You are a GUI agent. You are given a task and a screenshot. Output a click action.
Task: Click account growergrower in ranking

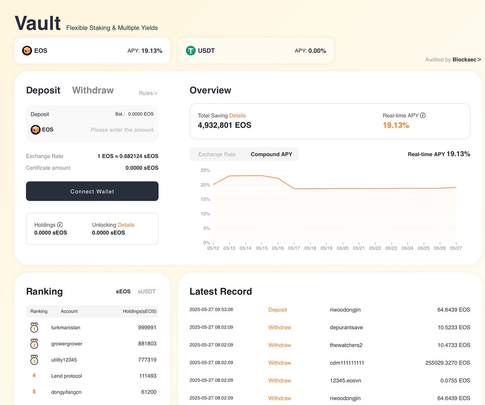click(x=67, y=344)
